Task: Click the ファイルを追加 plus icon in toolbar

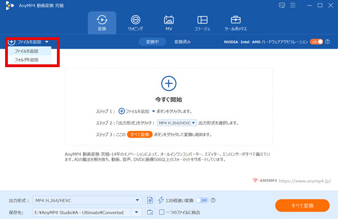Action: coord(12,42)
